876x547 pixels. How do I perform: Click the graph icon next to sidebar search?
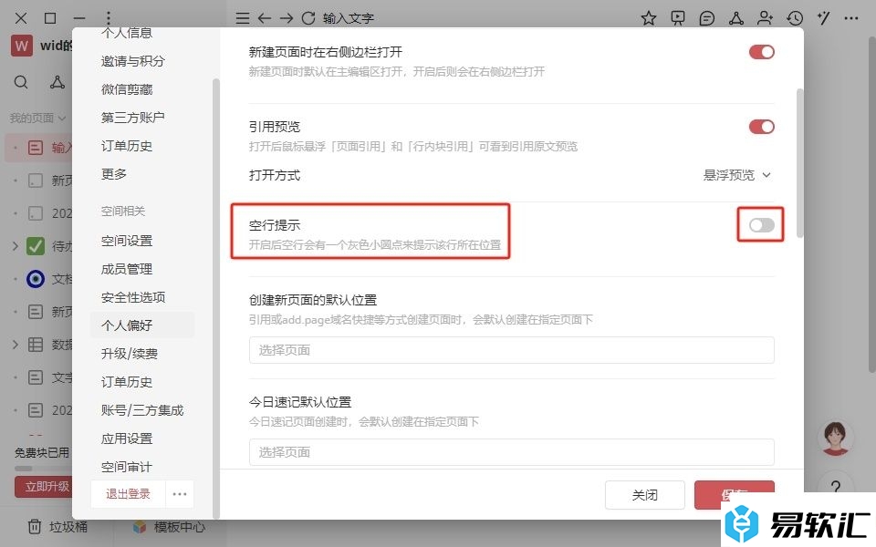57,83
